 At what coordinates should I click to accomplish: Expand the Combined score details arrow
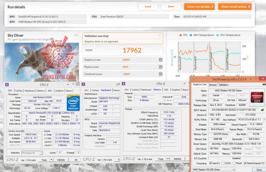[160, 74]
